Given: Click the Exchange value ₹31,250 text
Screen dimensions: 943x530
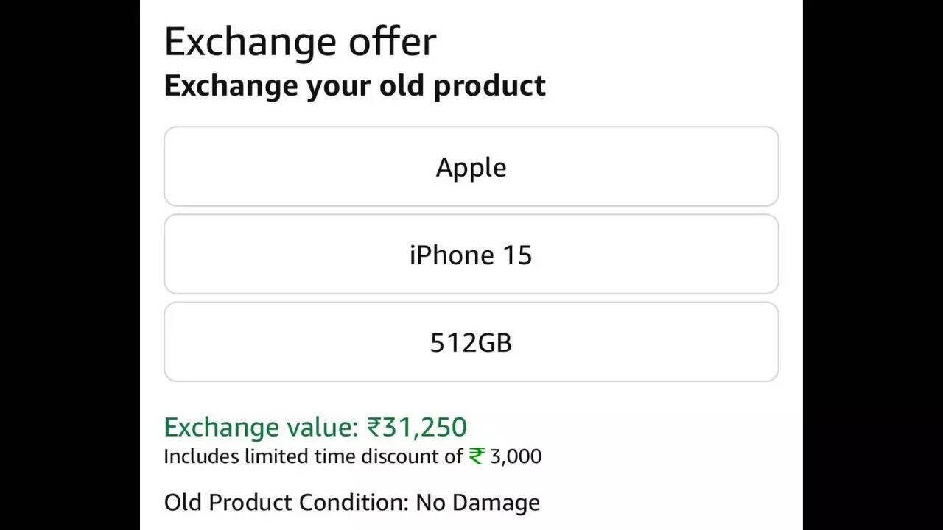Looking at the screenshot, I should pyautogui.click(x=317, y=426).
